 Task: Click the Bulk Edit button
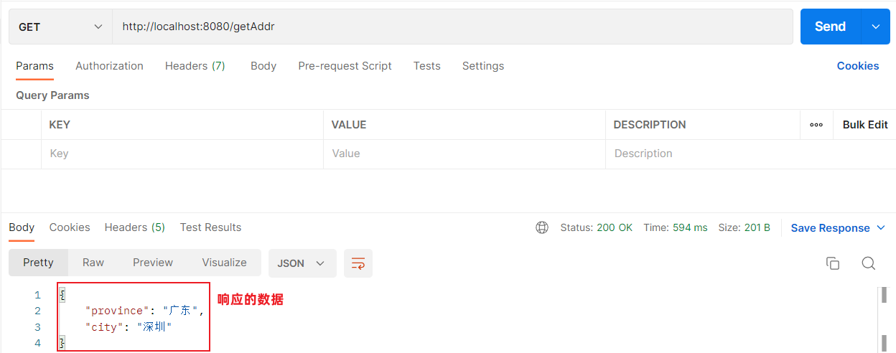point(864,125)
